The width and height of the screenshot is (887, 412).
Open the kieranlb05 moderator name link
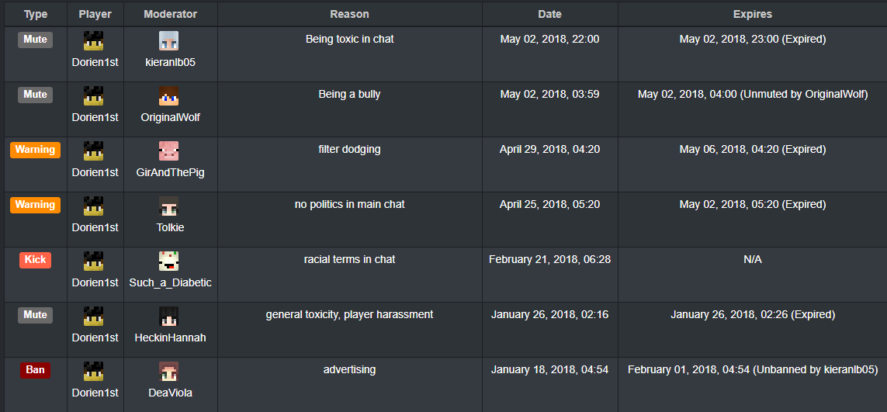coord(170,62)
